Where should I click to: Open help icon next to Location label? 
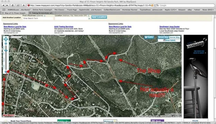pyautogui.click(x=88, y=15)
